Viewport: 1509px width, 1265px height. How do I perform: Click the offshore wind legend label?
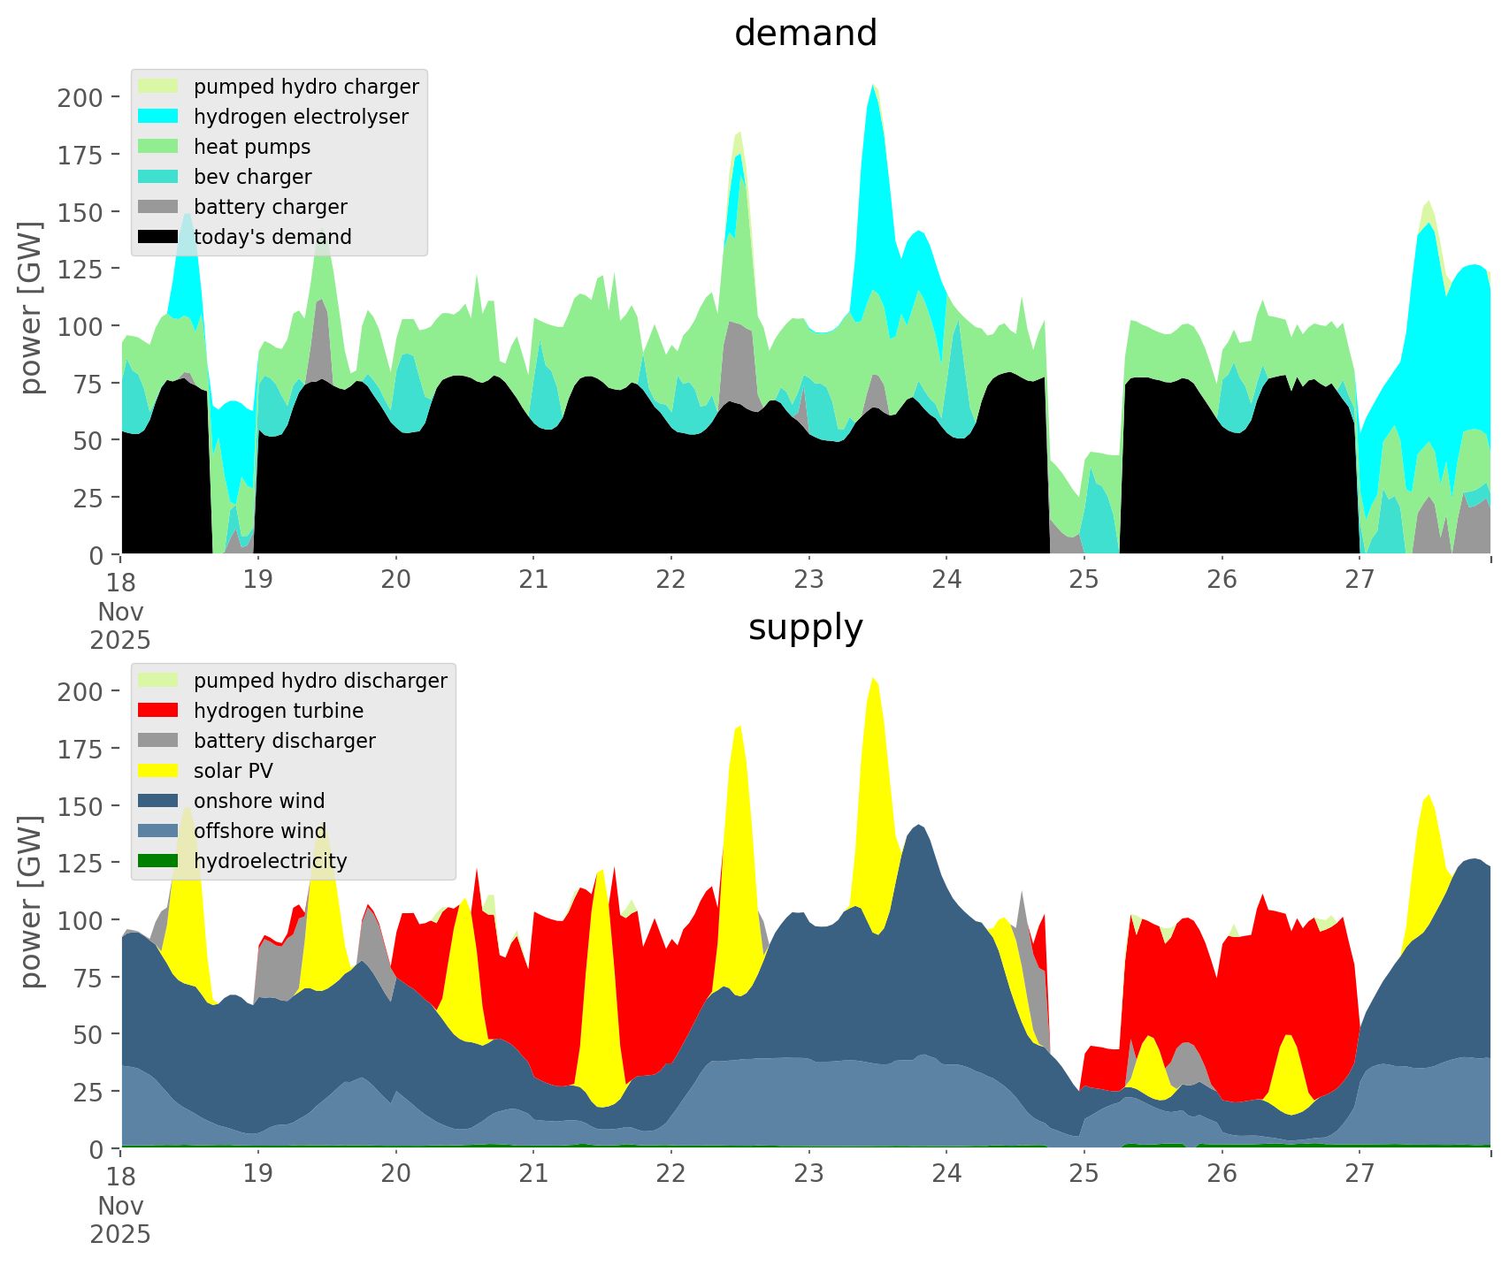[x=260, y=831]
